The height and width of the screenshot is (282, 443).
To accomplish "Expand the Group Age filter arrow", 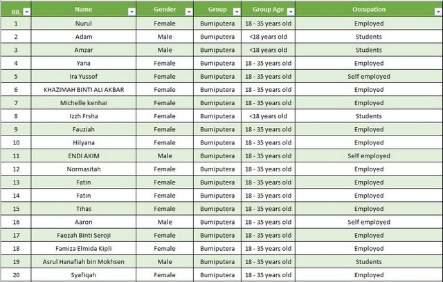I will 289,12.
